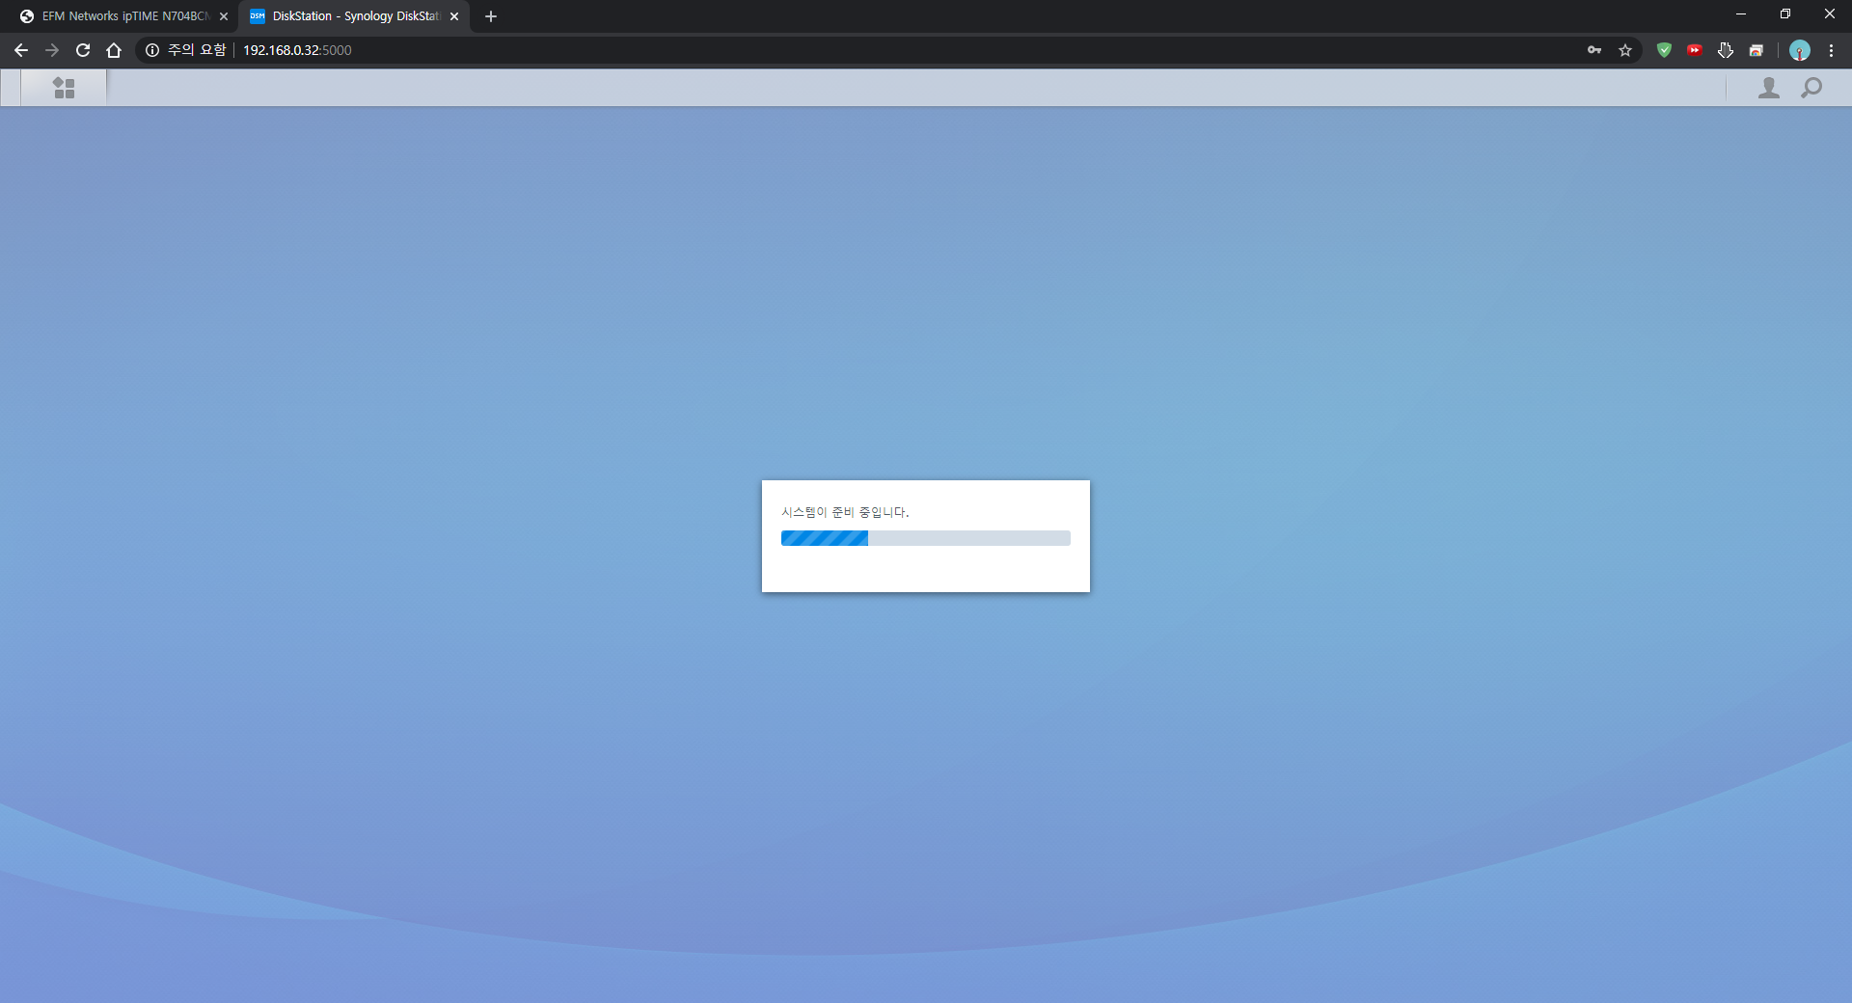Image resolution: width=1852 pixels, height=1003 pixels.
Task: Bookmark this page with the star
Action: (1625, 50)
